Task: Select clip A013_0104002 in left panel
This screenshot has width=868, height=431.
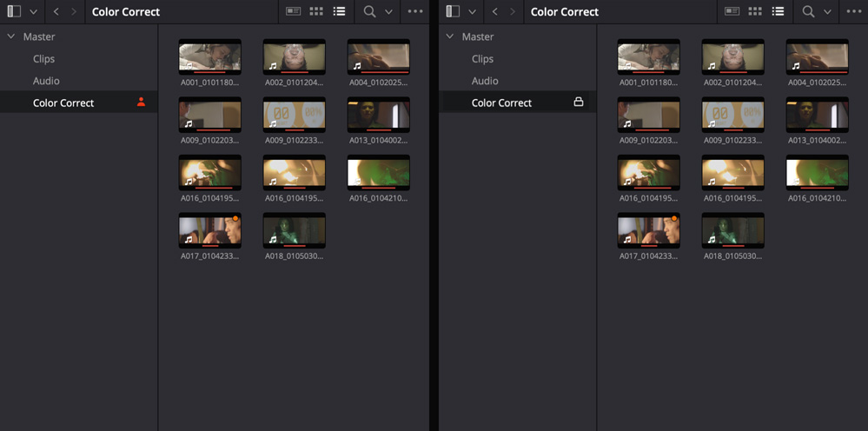Action: click(x=379, y=115)
